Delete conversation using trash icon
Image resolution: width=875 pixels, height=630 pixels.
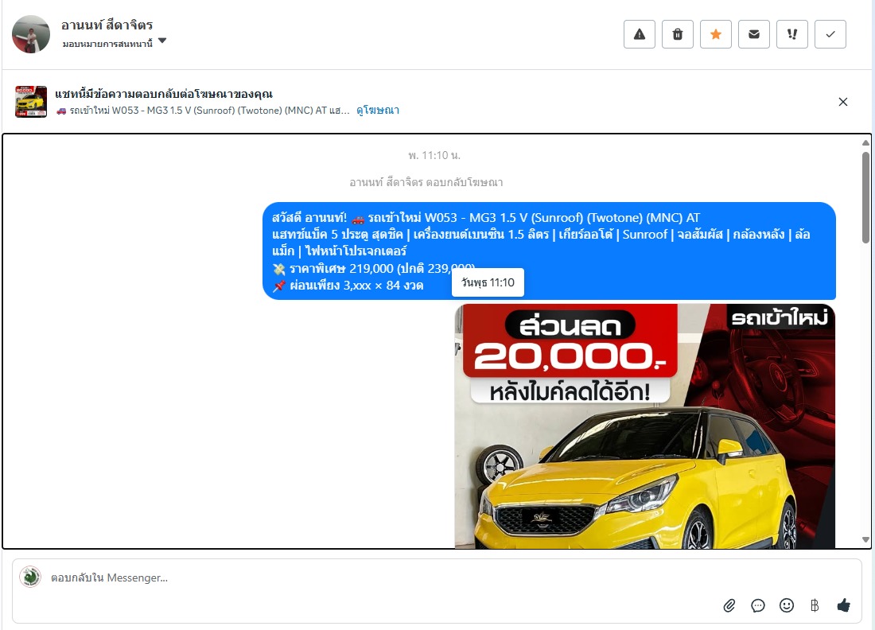pyautogui.click(x=678, y=34)
